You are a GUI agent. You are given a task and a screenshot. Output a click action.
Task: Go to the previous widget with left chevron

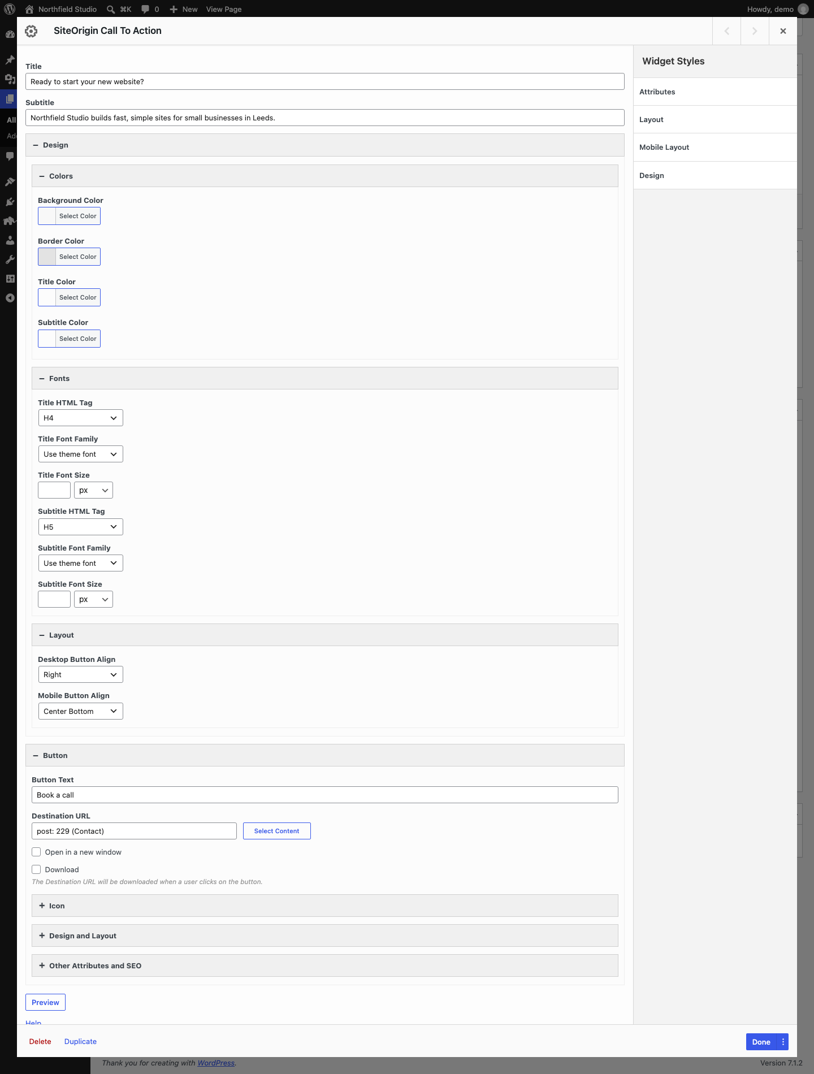[x=727, y=31]
